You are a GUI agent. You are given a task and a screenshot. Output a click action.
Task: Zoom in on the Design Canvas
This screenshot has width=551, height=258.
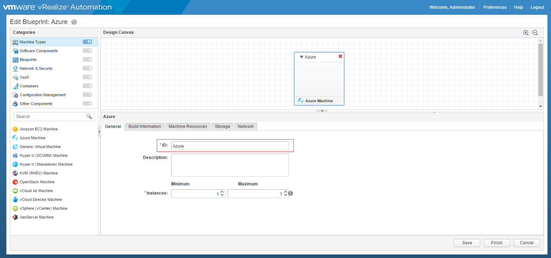(526, 32)
